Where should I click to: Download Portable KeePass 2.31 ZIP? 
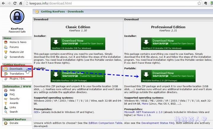(168, 76)
